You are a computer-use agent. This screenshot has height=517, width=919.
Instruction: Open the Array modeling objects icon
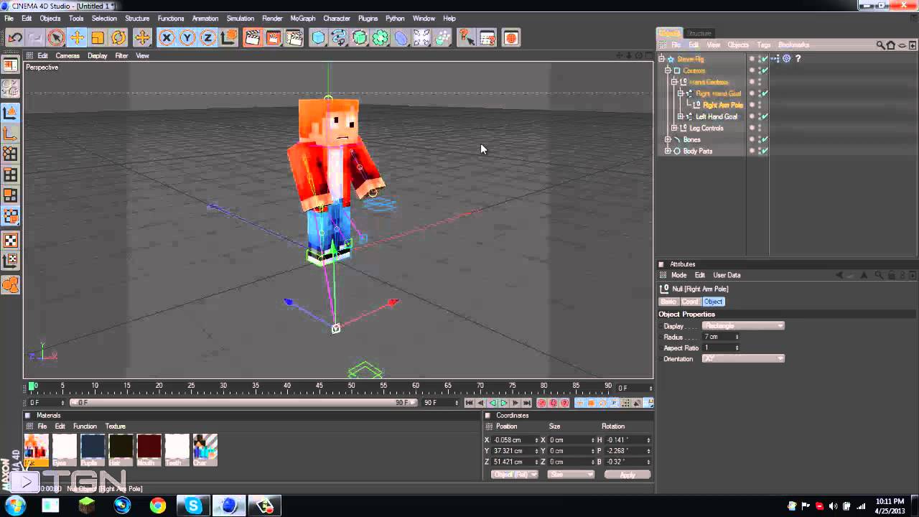(x=381, y=38)
